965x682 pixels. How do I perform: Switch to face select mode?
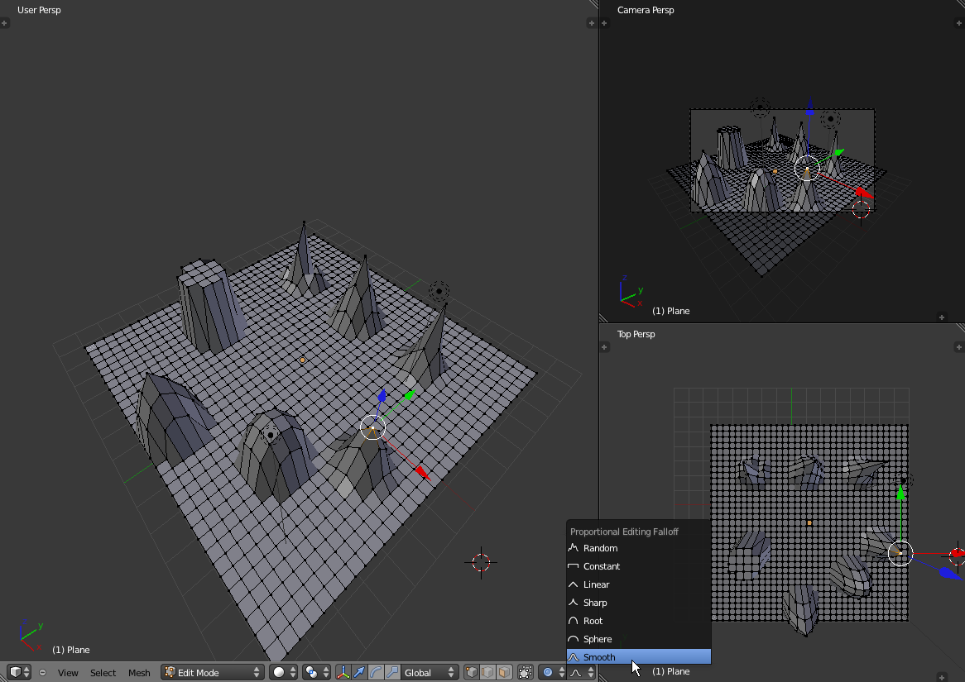(x=504, y=672)
